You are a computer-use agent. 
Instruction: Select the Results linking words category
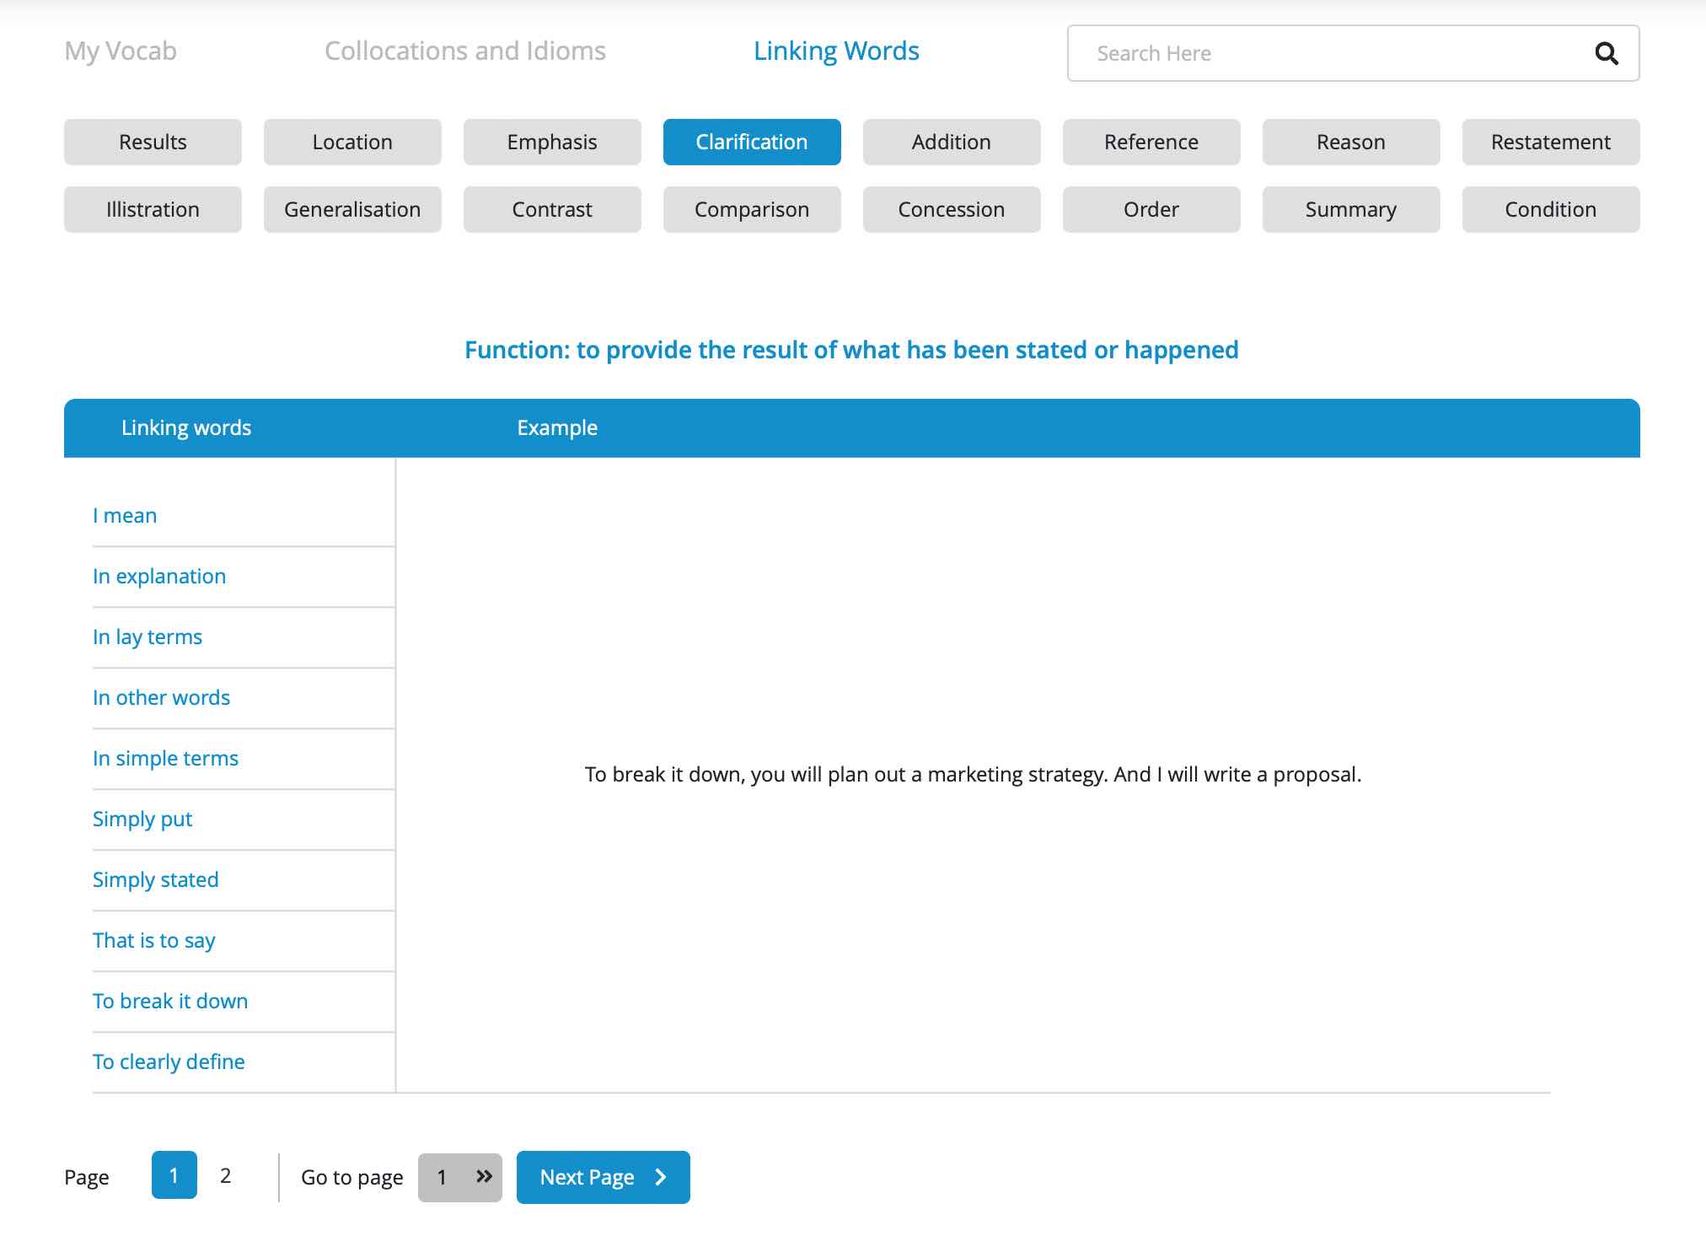click(x=153, y=141)
